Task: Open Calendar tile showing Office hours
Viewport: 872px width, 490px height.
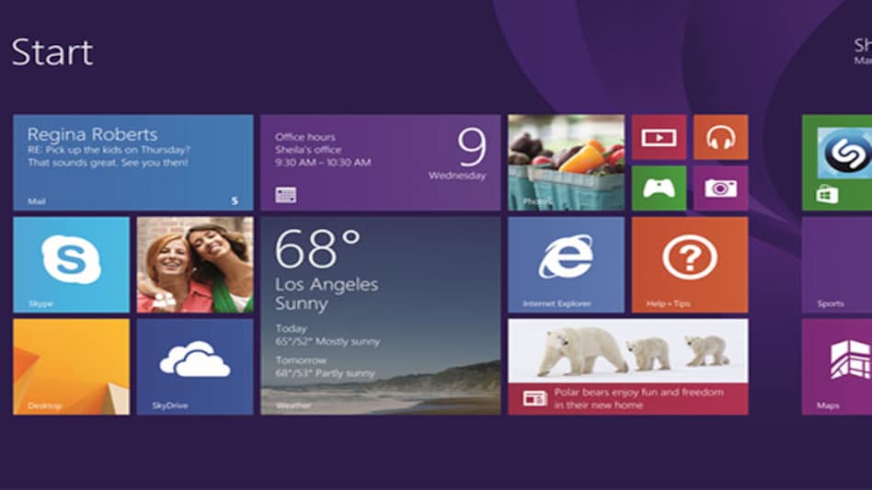Action: tap(380, 163)
